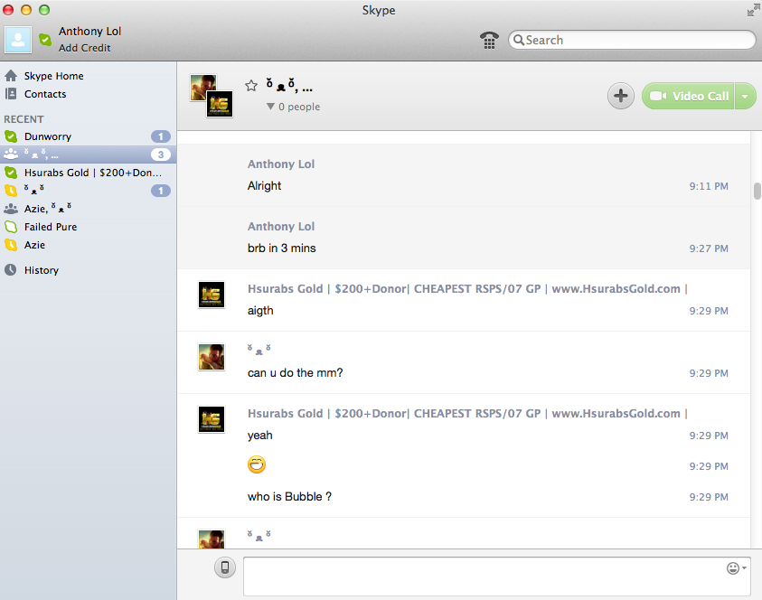Screen dimensions: 762x600
Task: Click the Skype Home house icon
Action: 11,75
